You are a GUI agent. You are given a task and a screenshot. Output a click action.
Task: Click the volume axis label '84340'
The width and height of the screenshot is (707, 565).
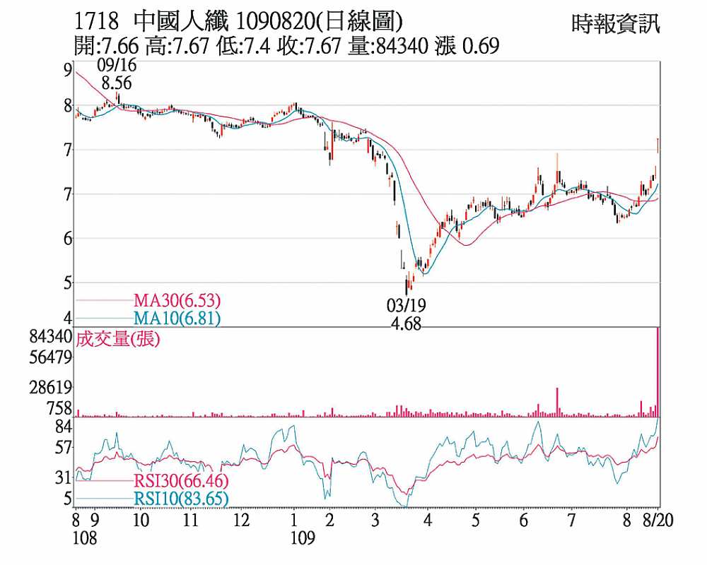50,337
